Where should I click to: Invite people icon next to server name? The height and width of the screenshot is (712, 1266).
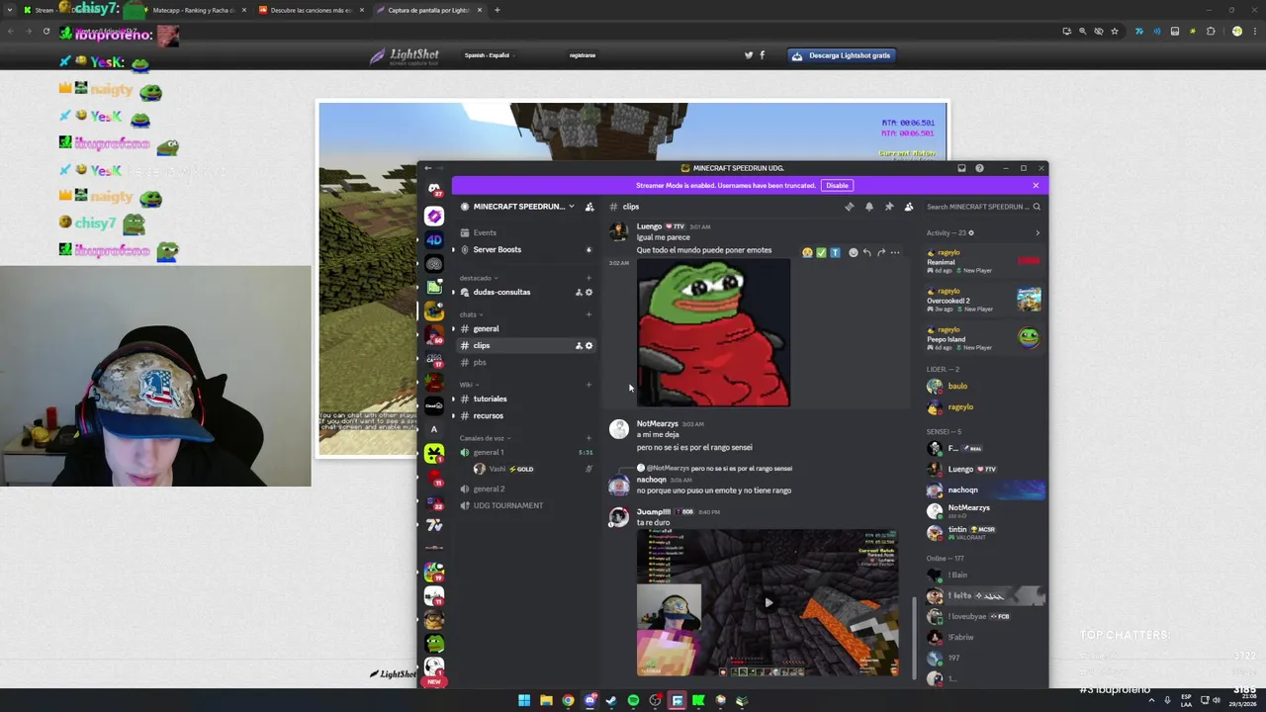point(589,207)
